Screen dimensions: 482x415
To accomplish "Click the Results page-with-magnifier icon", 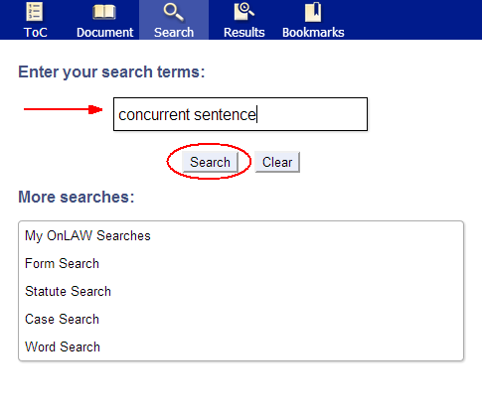I will click(x=244, y=12).
